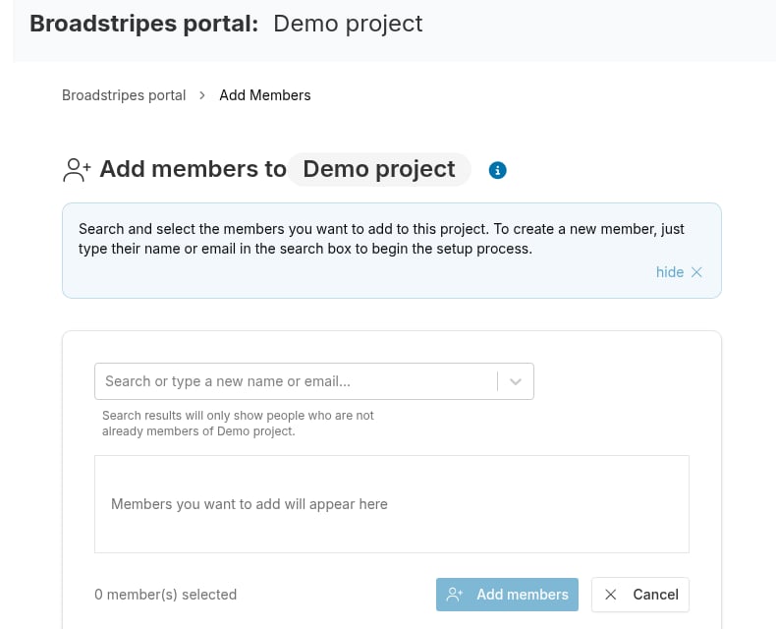Cancel adding members
Viewport: 776px width, 629px height.
click(x=639, y=595)
